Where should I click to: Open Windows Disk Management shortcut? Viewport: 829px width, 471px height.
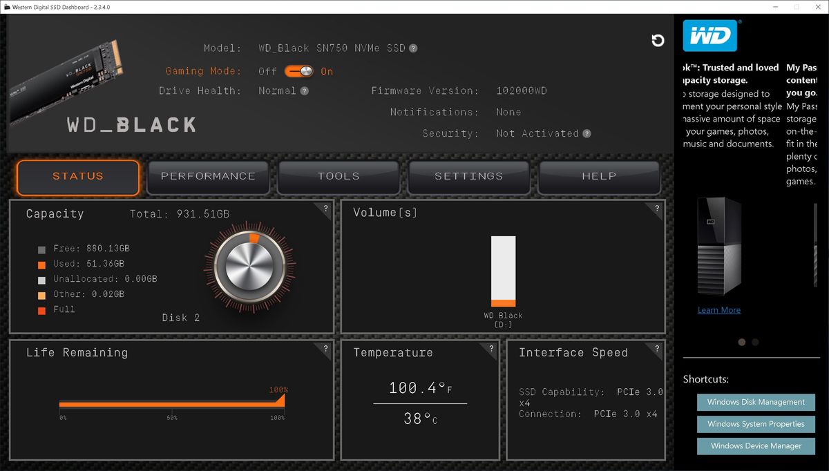tap(756, 402)
